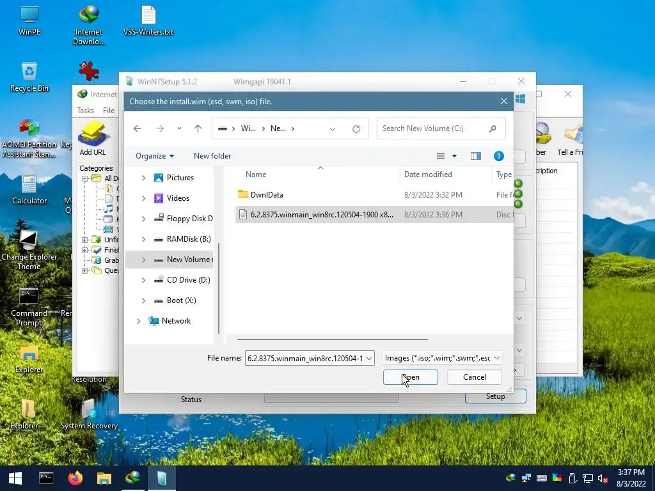This screenshot has height=491, width=655.
Task: Go back in file dialog
Action: (x=137, y=129)
